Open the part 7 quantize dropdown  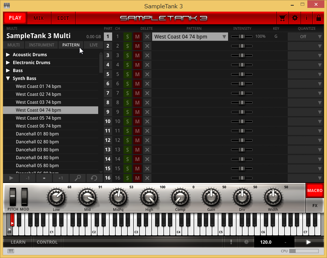point(305,93)
